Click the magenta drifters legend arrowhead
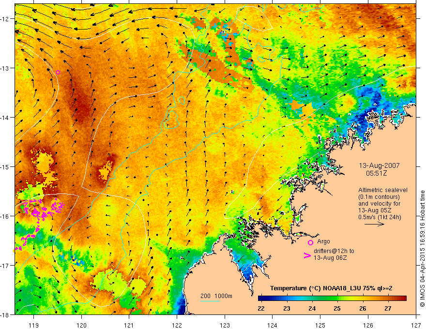426x329 pixels. click(307, 255)
